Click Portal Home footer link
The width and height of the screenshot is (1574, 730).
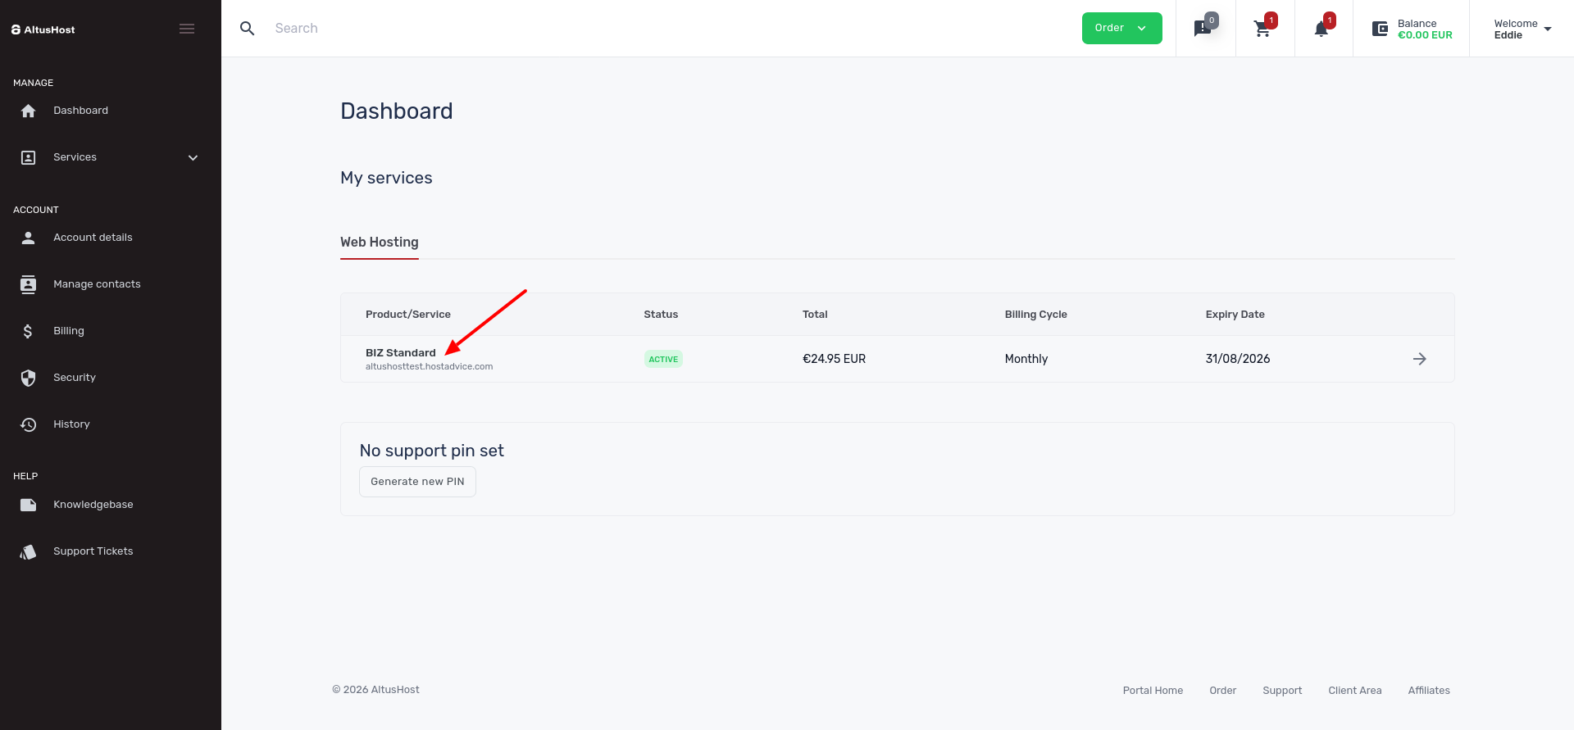1153,691
